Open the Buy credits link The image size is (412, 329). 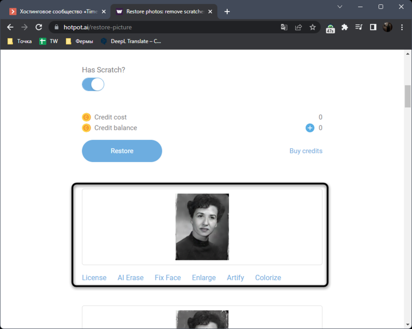pyautogui.click(x=306, y=151)
